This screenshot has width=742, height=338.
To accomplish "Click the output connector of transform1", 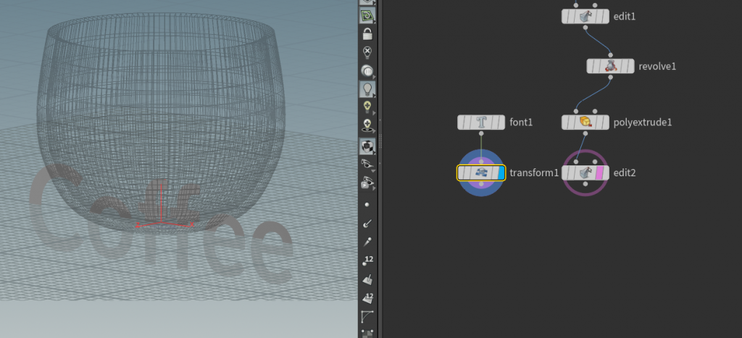I will (x=481, y=184).
